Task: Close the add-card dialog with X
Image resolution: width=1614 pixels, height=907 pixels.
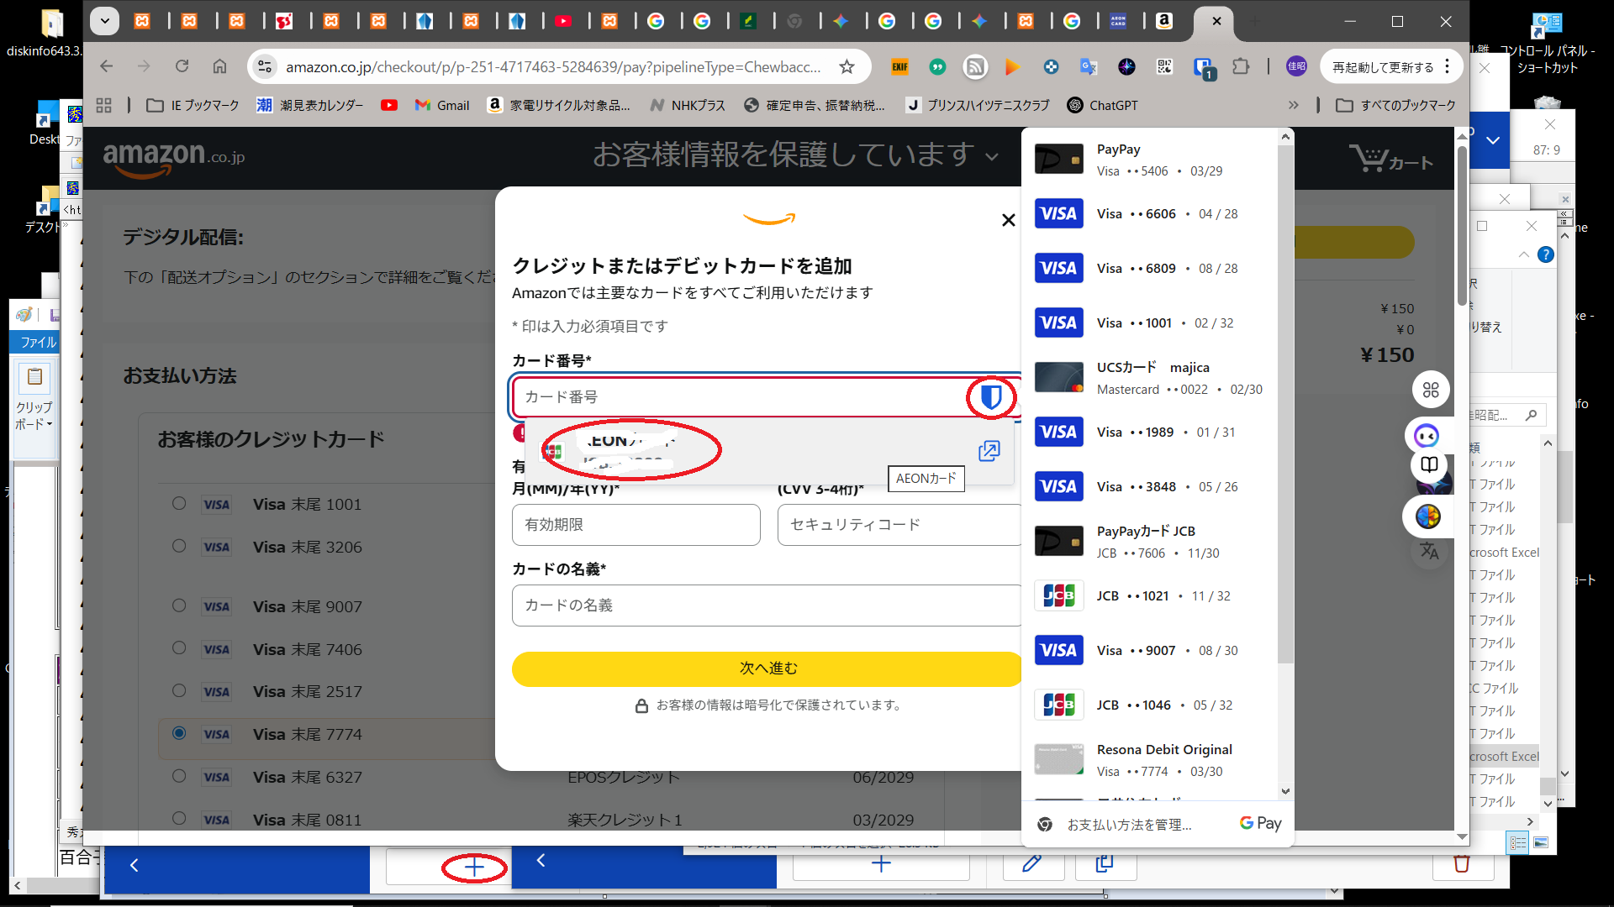Action: [x=1008, y=220]
